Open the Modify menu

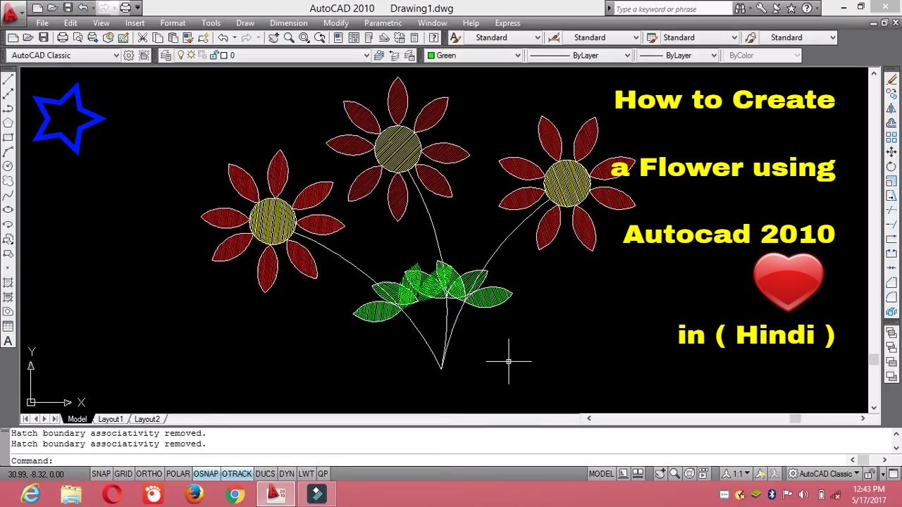pyautogui.click(x=335, y=23)
